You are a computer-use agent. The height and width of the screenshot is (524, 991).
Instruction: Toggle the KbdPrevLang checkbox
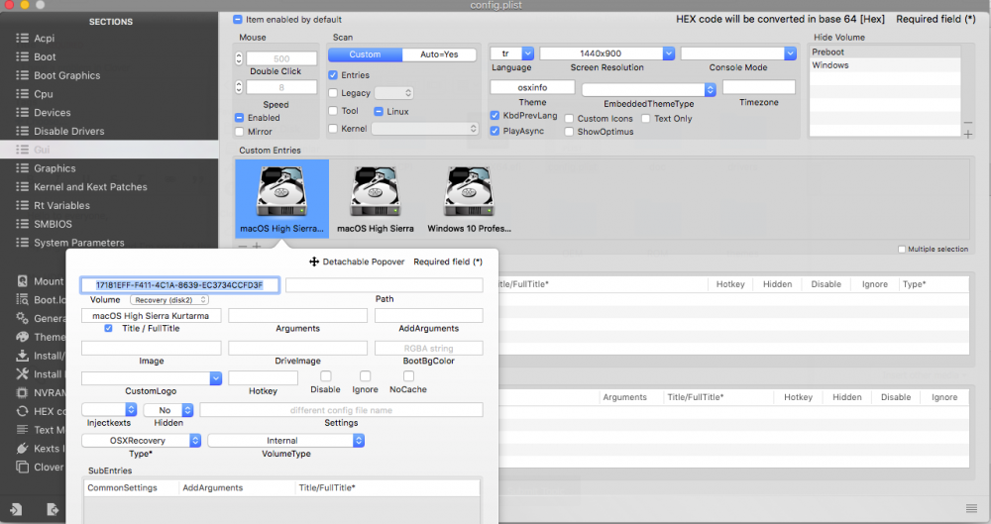click(495, 116)
